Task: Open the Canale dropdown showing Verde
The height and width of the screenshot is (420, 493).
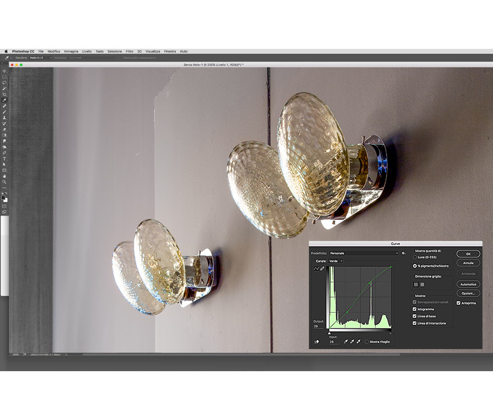Action: (x=336, y=261)
